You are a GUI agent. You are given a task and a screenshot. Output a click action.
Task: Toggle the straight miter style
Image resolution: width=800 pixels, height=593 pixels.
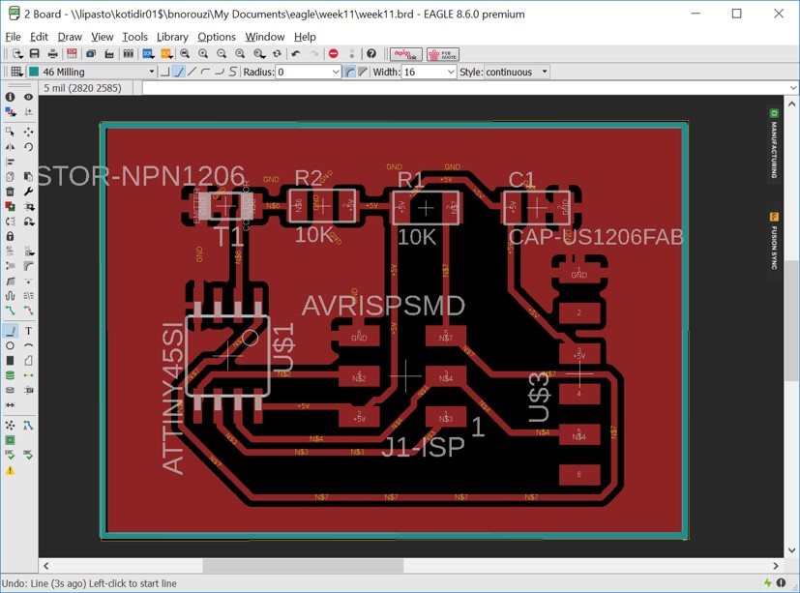pos(362,72)
